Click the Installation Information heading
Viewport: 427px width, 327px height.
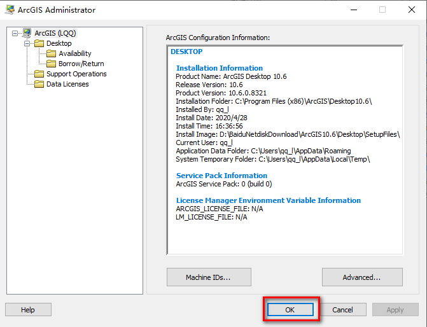point(219,68)
